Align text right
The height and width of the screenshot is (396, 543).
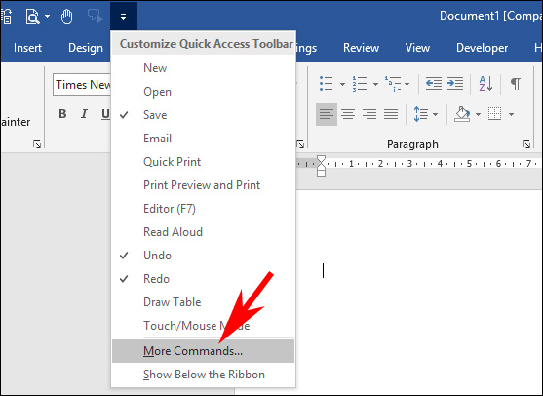click(369, 114)
